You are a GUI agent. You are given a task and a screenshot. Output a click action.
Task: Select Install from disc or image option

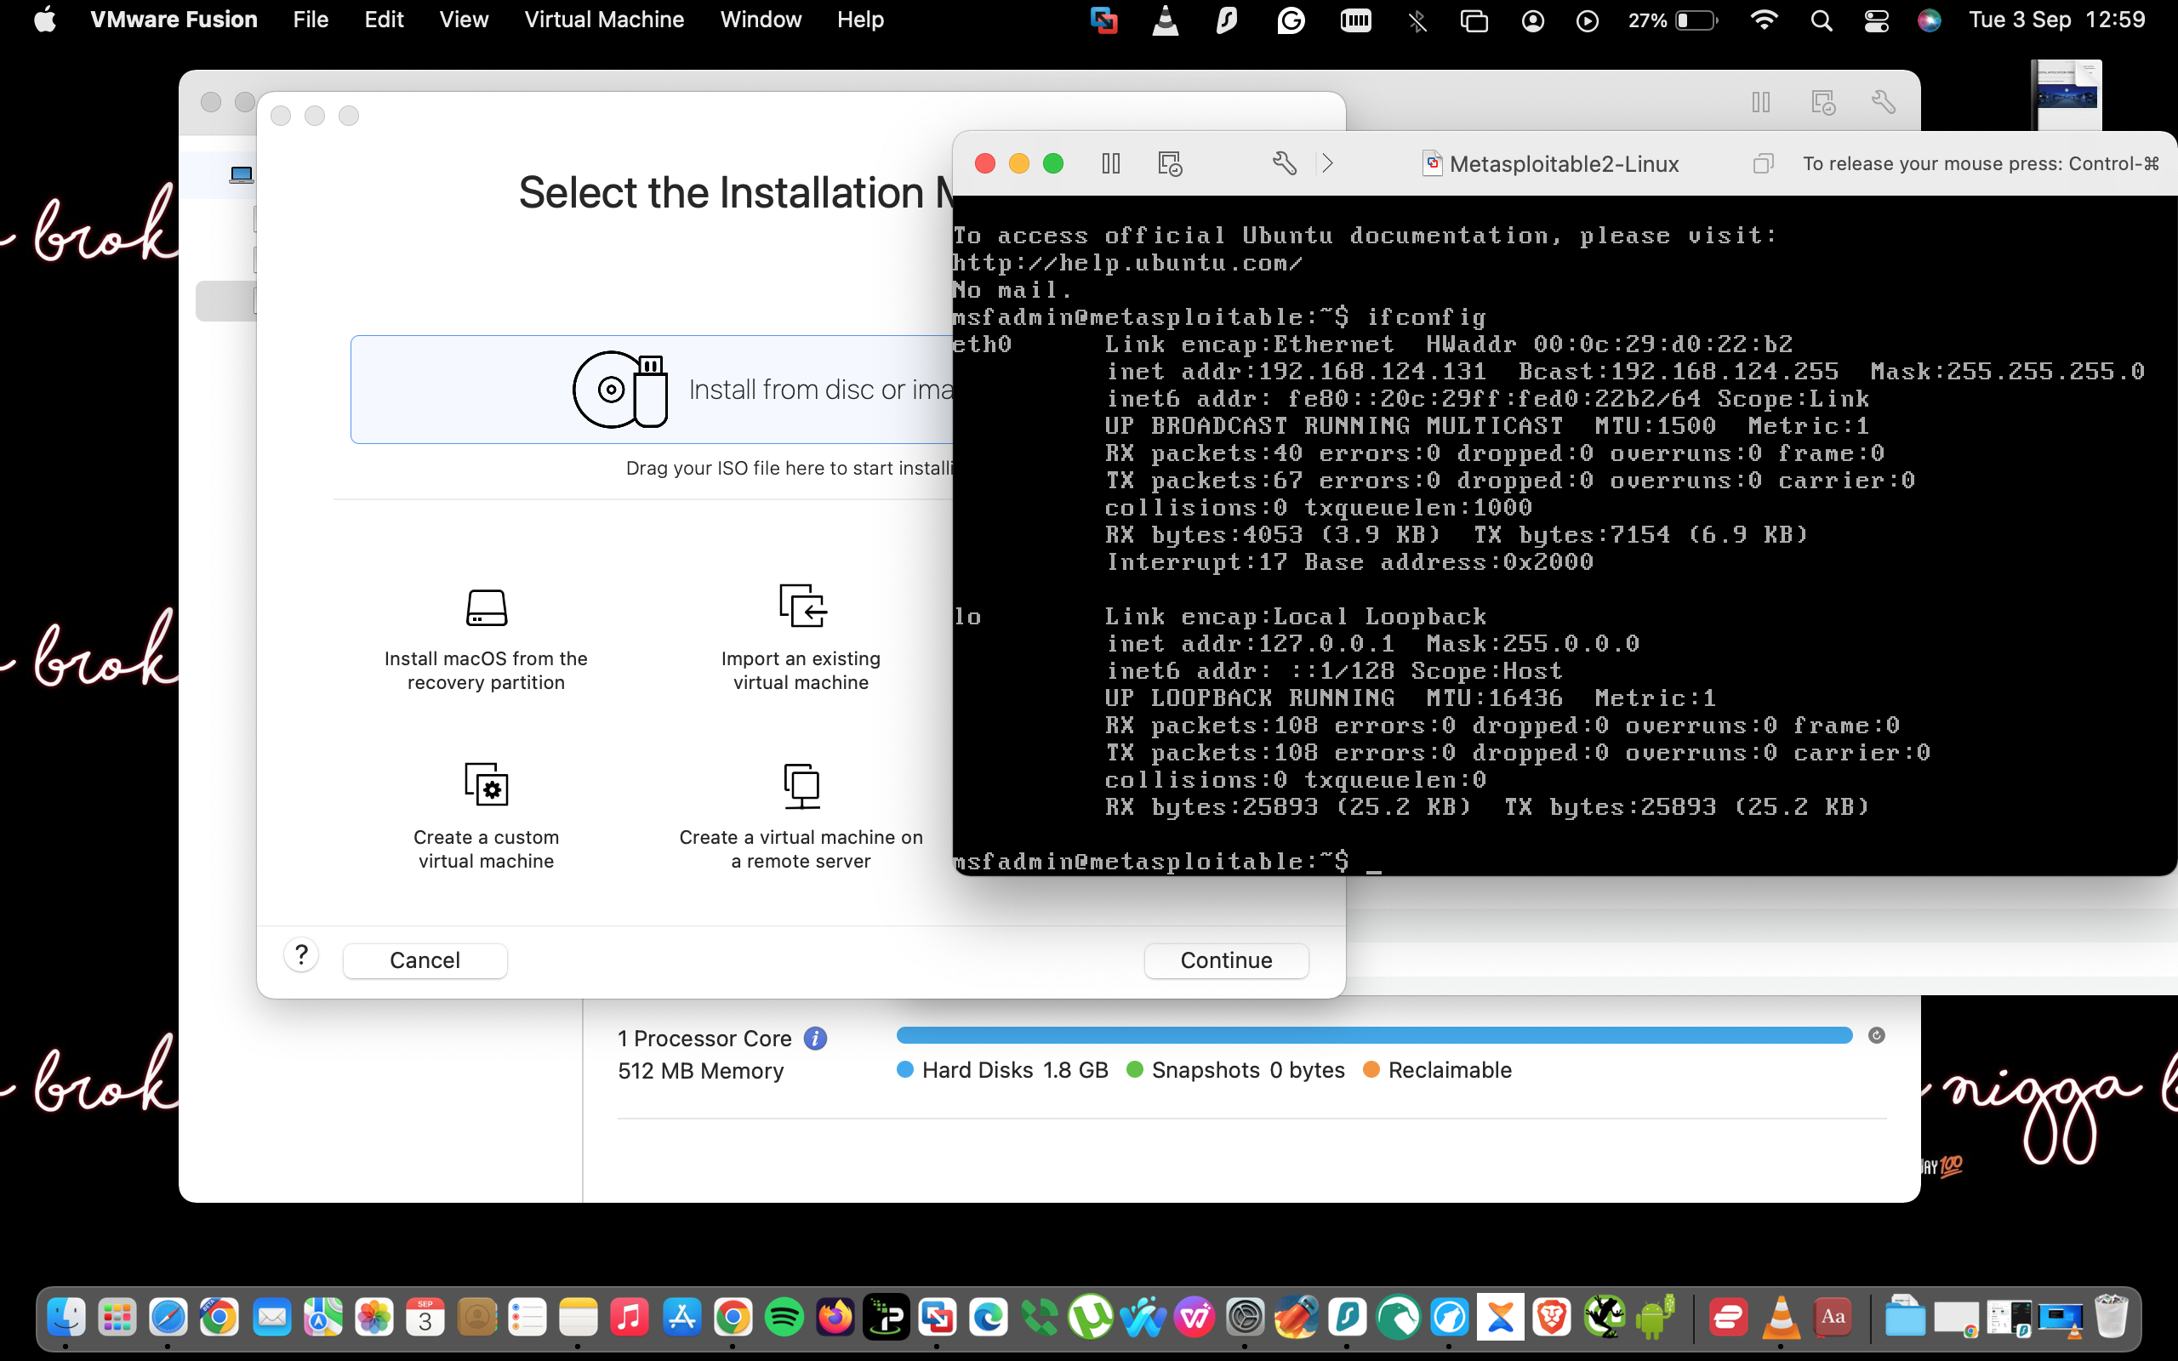pyautogui.click(x=653, y=390)
